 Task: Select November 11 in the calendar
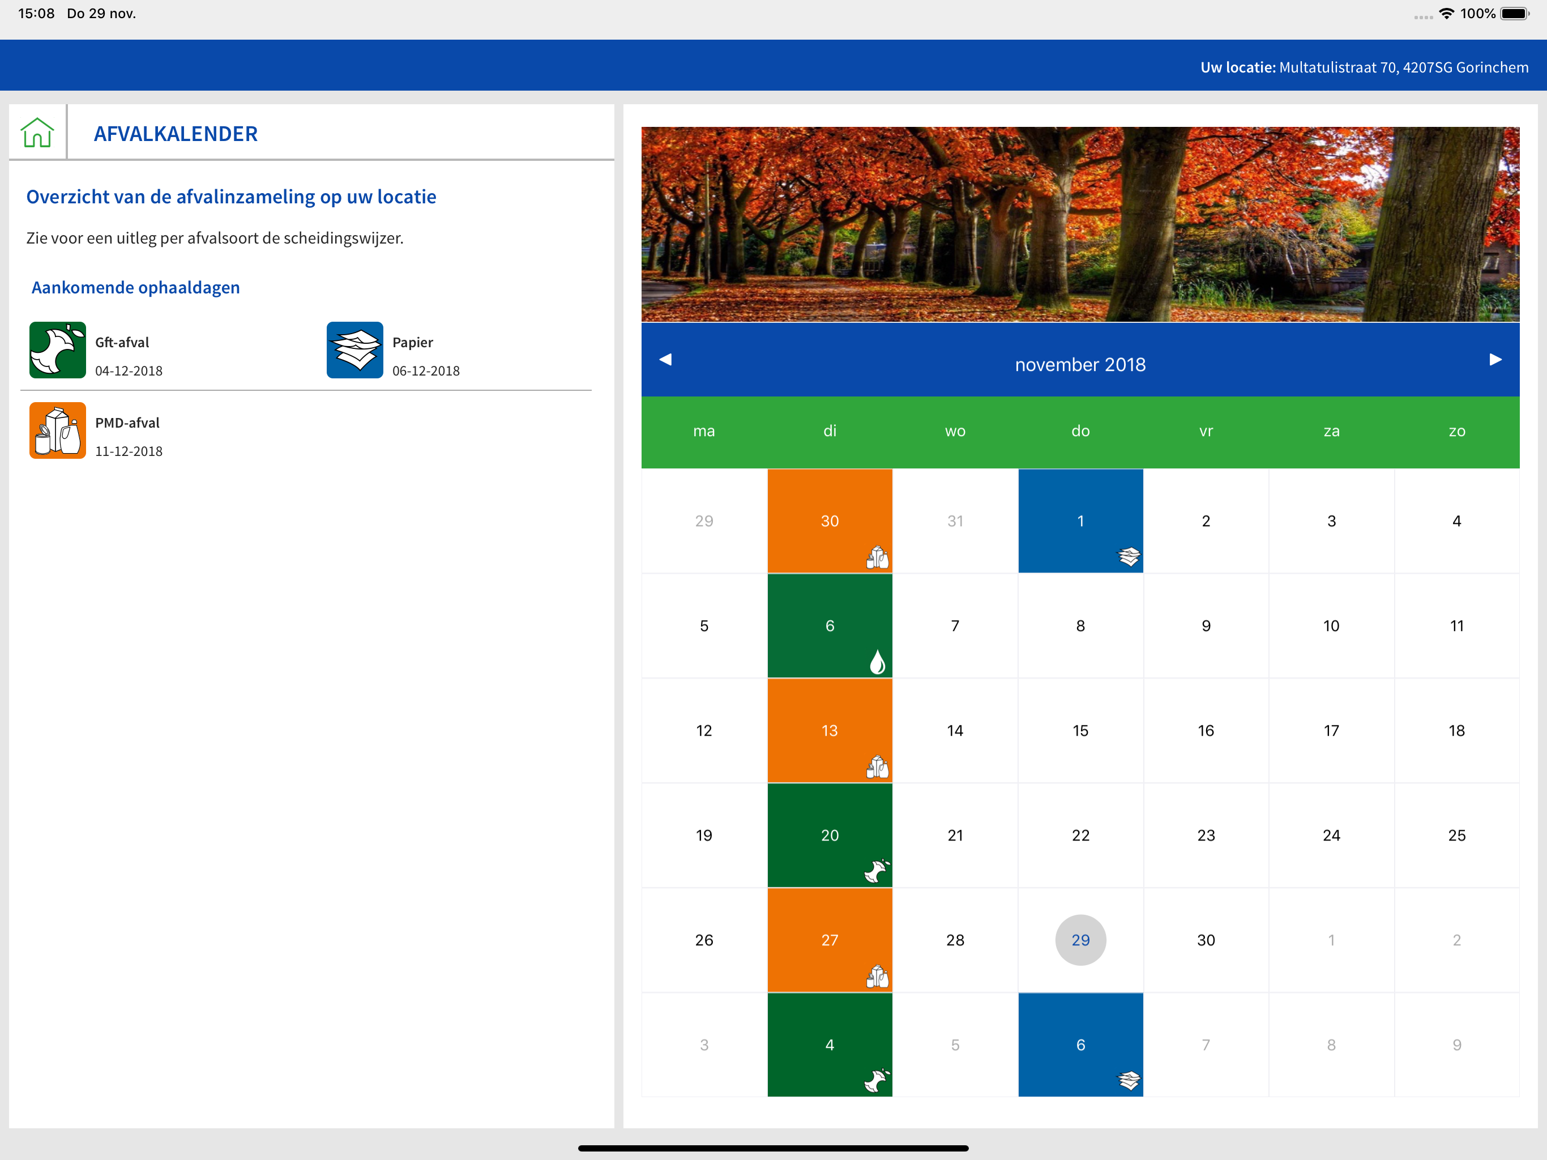point(1457,625)
